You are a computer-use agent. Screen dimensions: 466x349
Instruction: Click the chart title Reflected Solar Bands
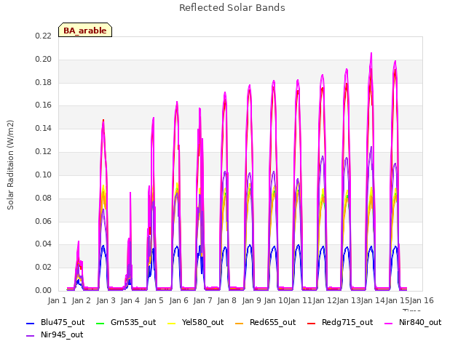[232, 8]
